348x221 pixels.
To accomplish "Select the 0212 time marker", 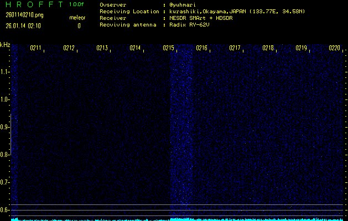I will 69,48.
